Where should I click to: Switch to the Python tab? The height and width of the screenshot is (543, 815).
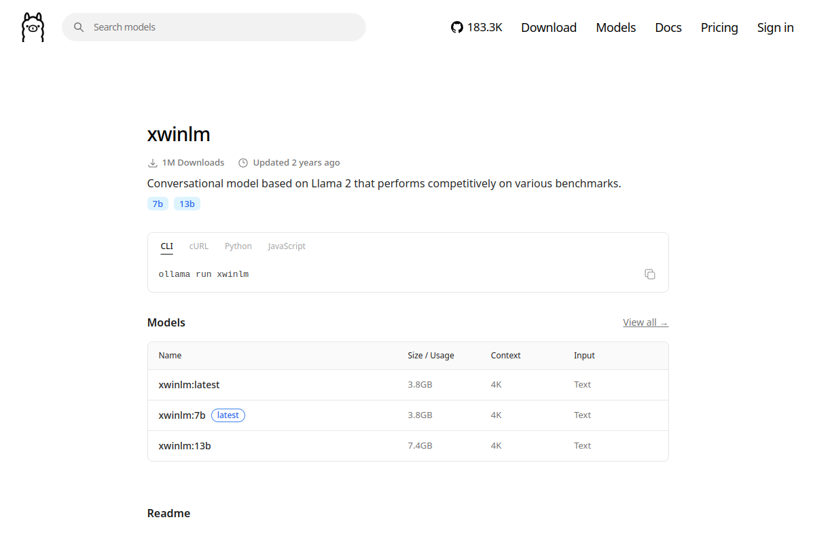(x=238, y=246)
